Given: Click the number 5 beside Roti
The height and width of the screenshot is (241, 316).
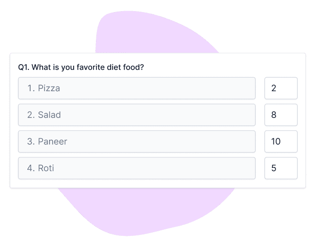Looking at the screenshot, I should [274, 168].
